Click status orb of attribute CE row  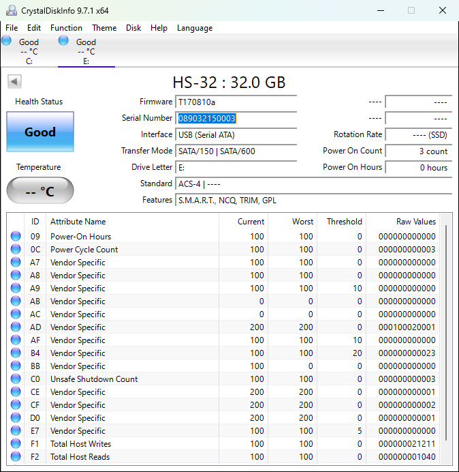pos(16,392)
